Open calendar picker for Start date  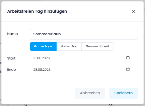(128, 58)
